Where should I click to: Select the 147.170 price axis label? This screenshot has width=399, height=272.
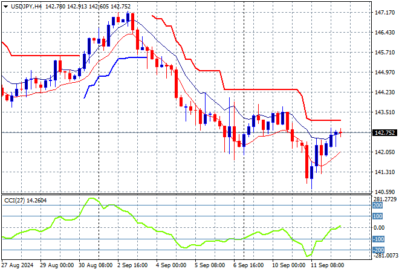385,12
